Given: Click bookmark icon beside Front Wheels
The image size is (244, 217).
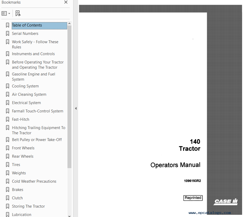Looking at the screenshot, I should pyautogui.click(x=8, y=148).
